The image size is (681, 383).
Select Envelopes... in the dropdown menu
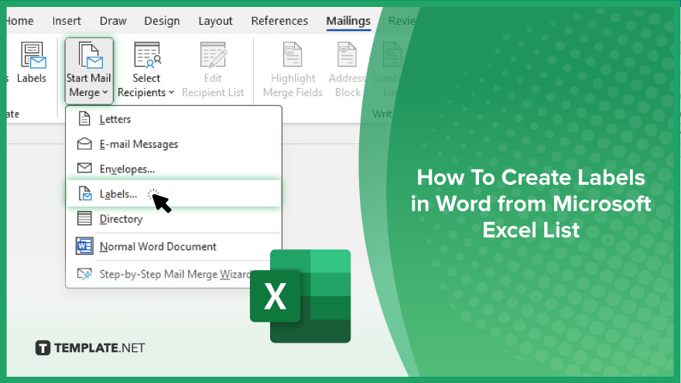tap(173, 169)
